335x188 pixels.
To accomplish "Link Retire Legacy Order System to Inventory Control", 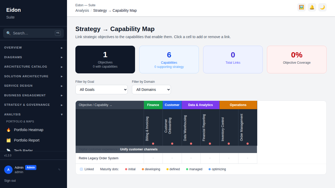I will pyautogui.click(x=229, y=158).
